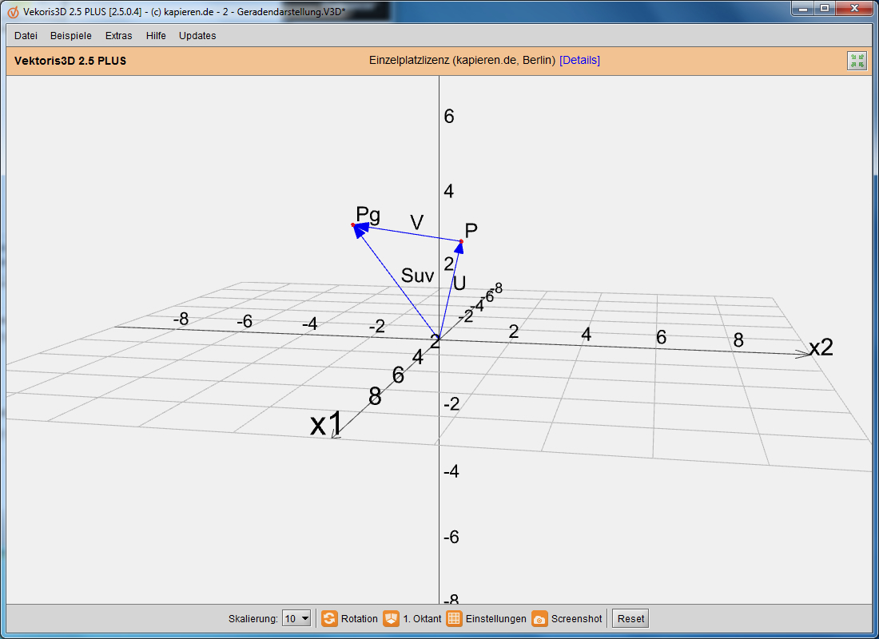Click the x2 axis label

(x=821, y=347)
